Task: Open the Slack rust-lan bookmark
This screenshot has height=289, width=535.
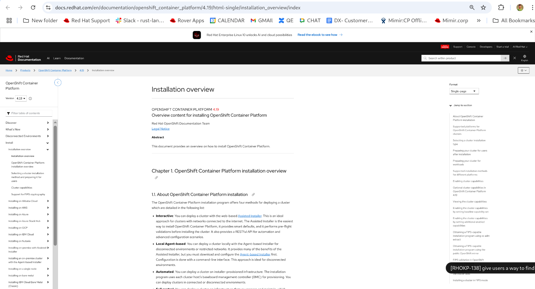Action: pos(140,21)
